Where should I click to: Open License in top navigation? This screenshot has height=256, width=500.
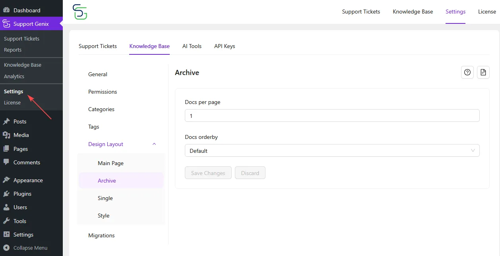(487, 12)
